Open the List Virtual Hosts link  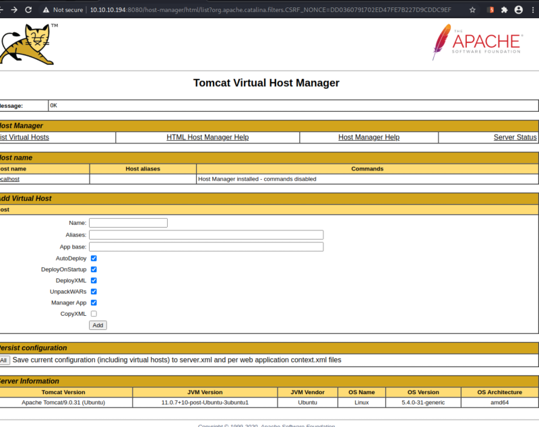pos(24,137)
